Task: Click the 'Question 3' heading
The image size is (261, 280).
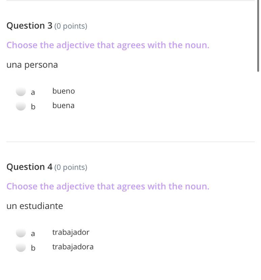Action: 29,26
